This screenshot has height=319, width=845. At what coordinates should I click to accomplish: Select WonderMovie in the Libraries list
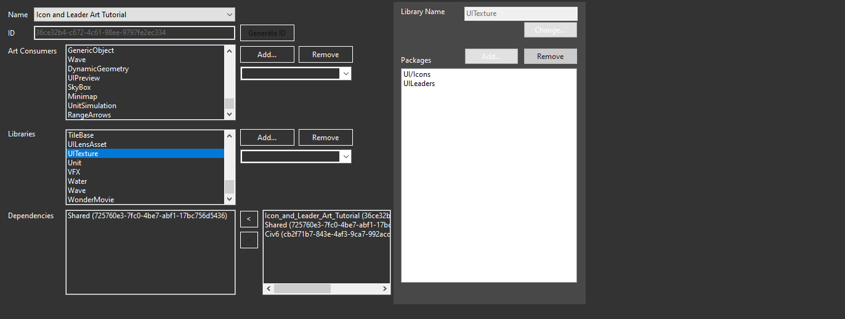[x=145, y=200]
